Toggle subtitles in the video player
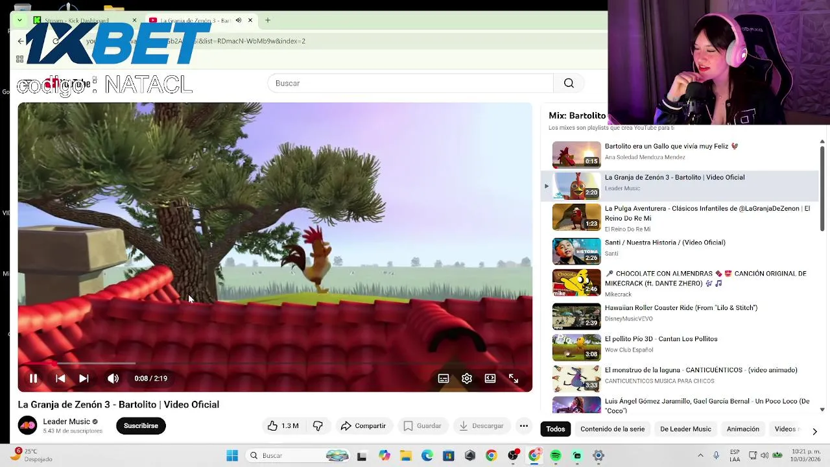Image resolution: width=830 pixels, height=467 pixels. pyautogui.click(x=444, y=378)
